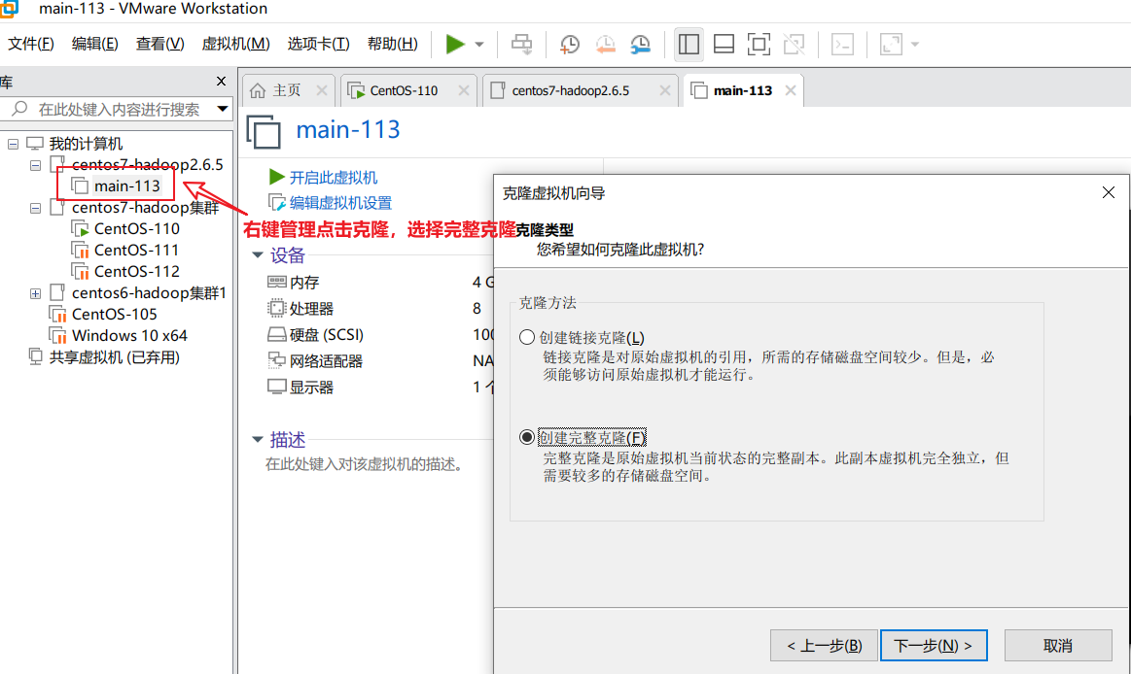1131x674 pixels.
Task: Close the 克隆虚拟机向导 dialog
Action: click(1109, 192)
